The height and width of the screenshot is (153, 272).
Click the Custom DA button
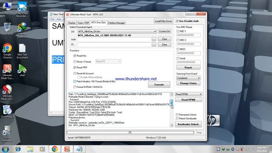point(164,31)
